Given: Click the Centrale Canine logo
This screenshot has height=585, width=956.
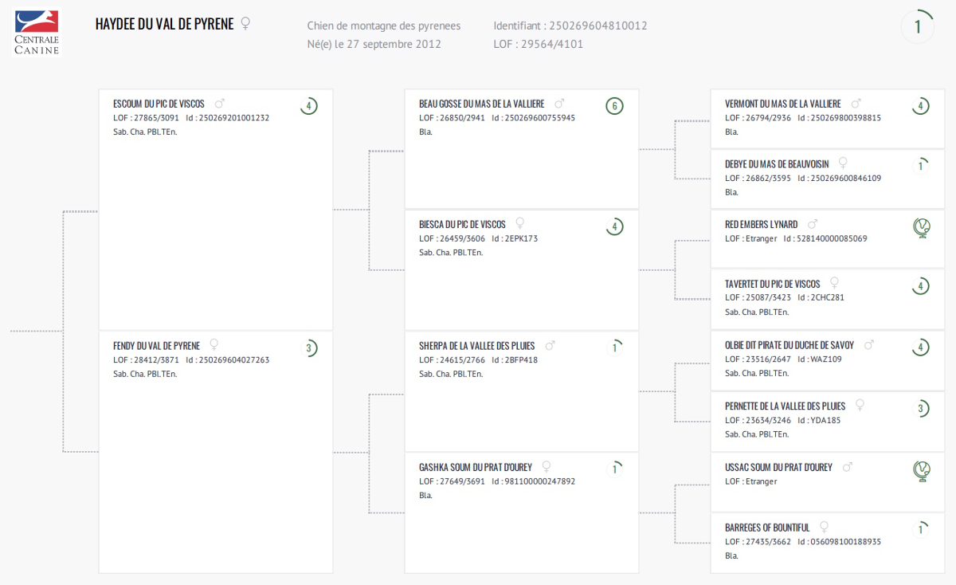Looking at the screenshot, I should click(37, 33).
